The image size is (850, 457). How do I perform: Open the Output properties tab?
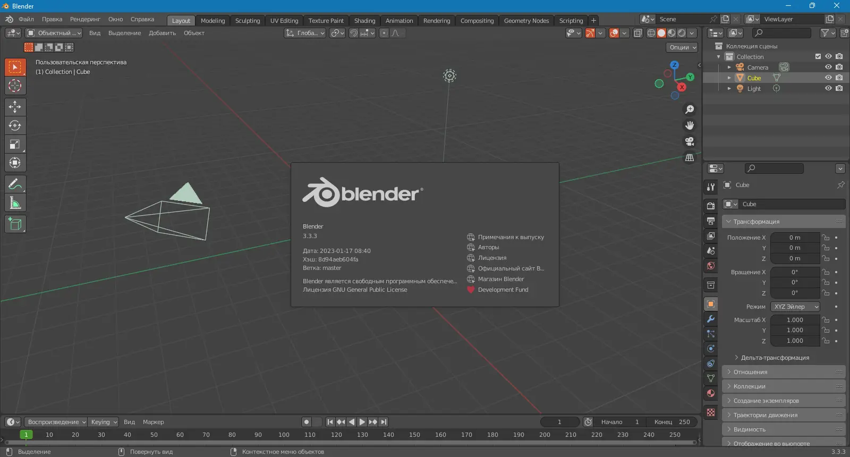pos(711,221)
